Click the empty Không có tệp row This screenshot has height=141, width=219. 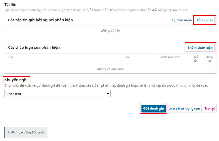[x=110, y=30]
